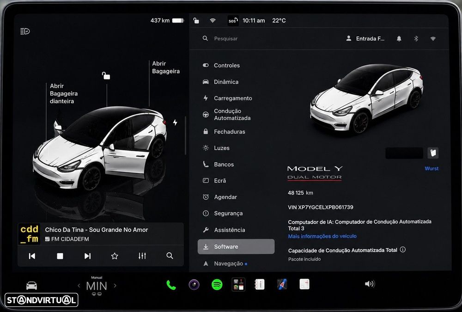Stop the FM radio playback
Screen dimensions: 462x312
[x=60, y=256]
